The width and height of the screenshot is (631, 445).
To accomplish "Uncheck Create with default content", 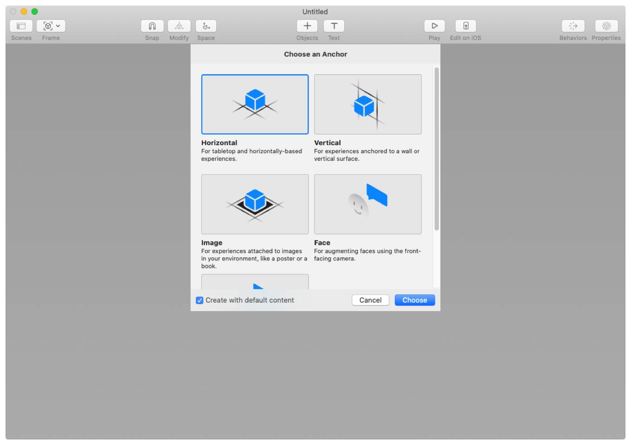I will 200,300.
